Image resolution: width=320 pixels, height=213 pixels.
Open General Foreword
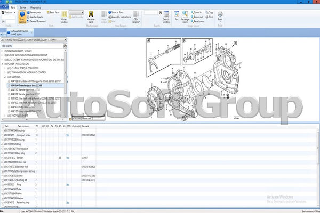click(36, 21)
